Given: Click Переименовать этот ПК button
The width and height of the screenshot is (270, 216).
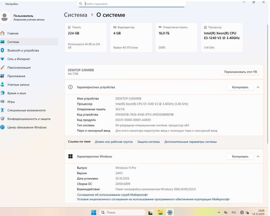Looking at the screenshot, I should coord(241,72).
